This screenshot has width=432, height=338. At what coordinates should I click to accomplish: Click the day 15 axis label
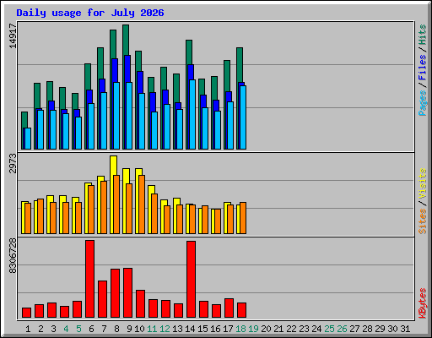pyautogui.click(x=202, y=329)
